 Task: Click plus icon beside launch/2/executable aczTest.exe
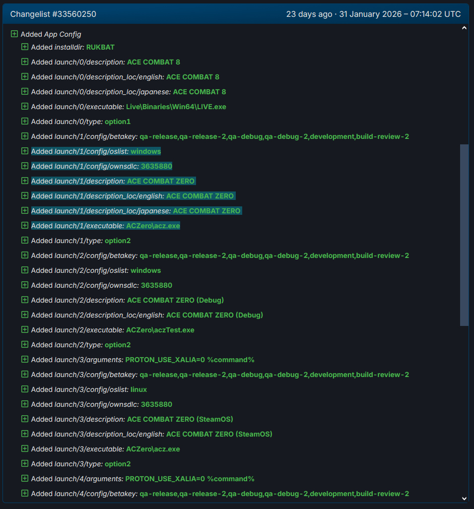coord(25,329)
